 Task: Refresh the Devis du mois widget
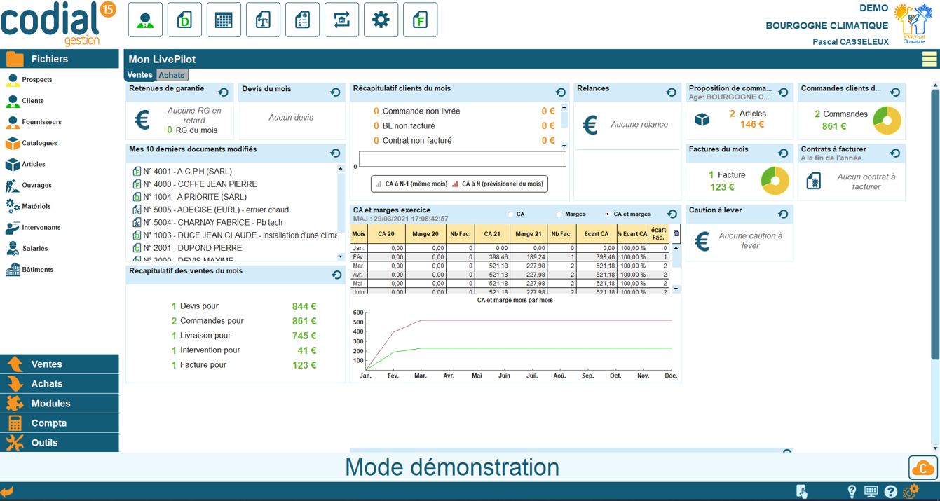pos(335,92)
